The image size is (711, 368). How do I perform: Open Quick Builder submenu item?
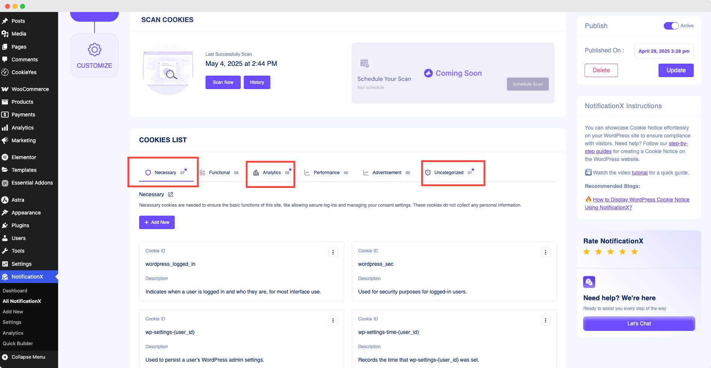click(x=18, y=343)
